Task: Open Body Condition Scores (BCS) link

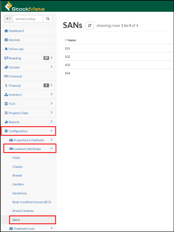Action: tap(32, 202)
